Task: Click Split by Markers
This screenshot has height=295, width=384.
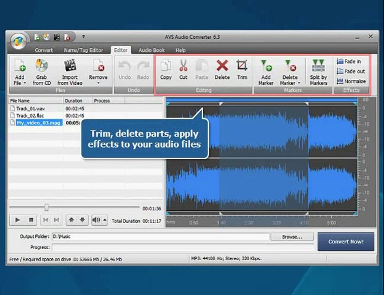Action: (318, 73)
